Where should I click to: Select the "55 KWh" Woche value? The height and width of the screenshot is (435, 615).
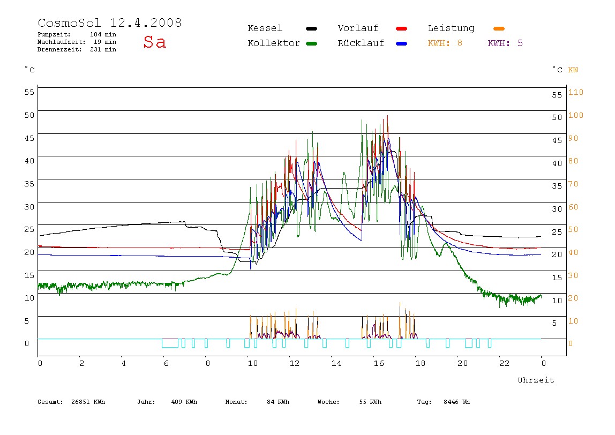(x=370, y=402)
